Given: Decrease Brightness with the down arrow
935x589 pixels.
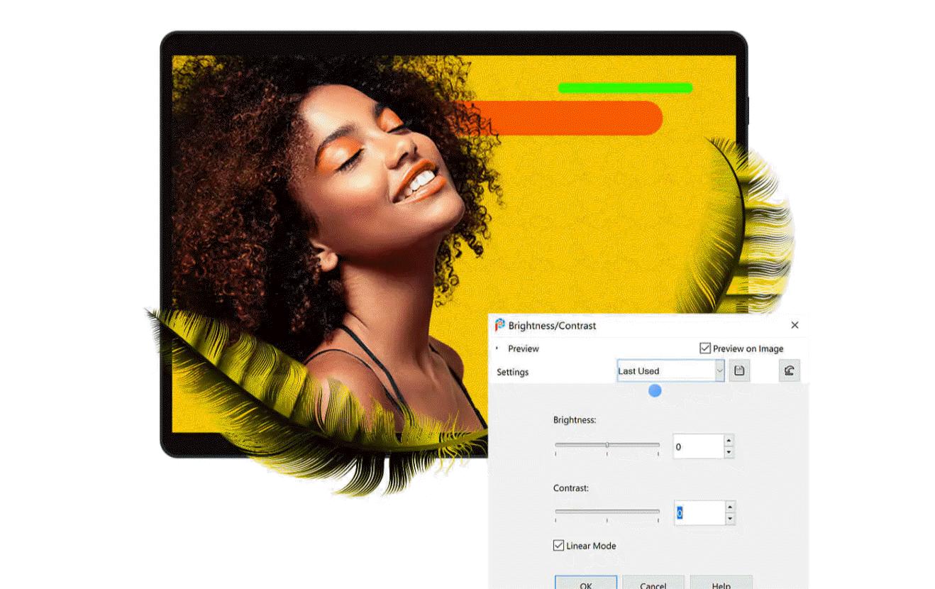Looking at the screenshot, I should 728,451.
